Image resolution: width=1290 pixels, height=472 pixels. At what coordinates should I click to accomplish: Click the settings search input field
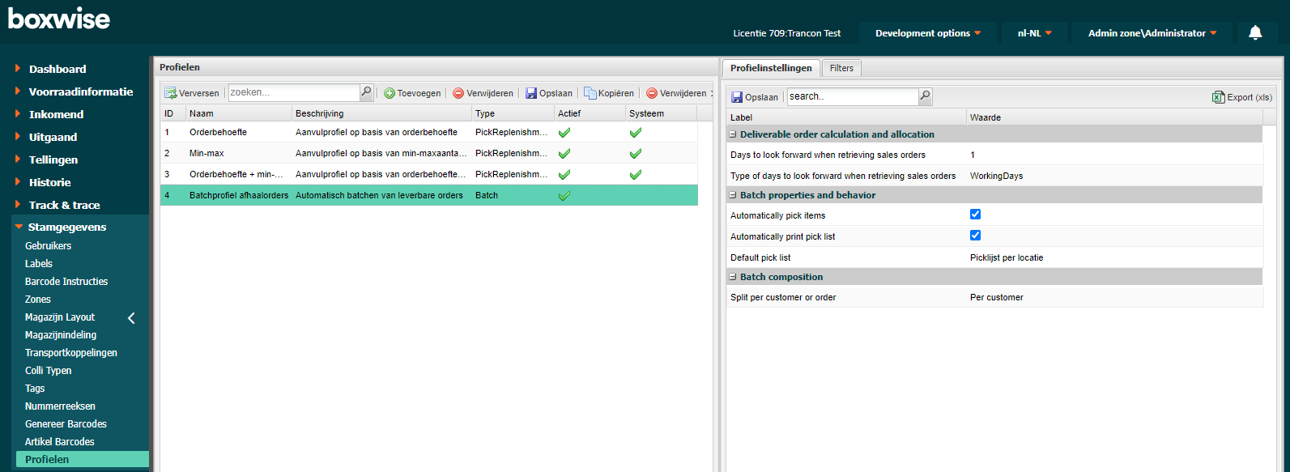853,96
